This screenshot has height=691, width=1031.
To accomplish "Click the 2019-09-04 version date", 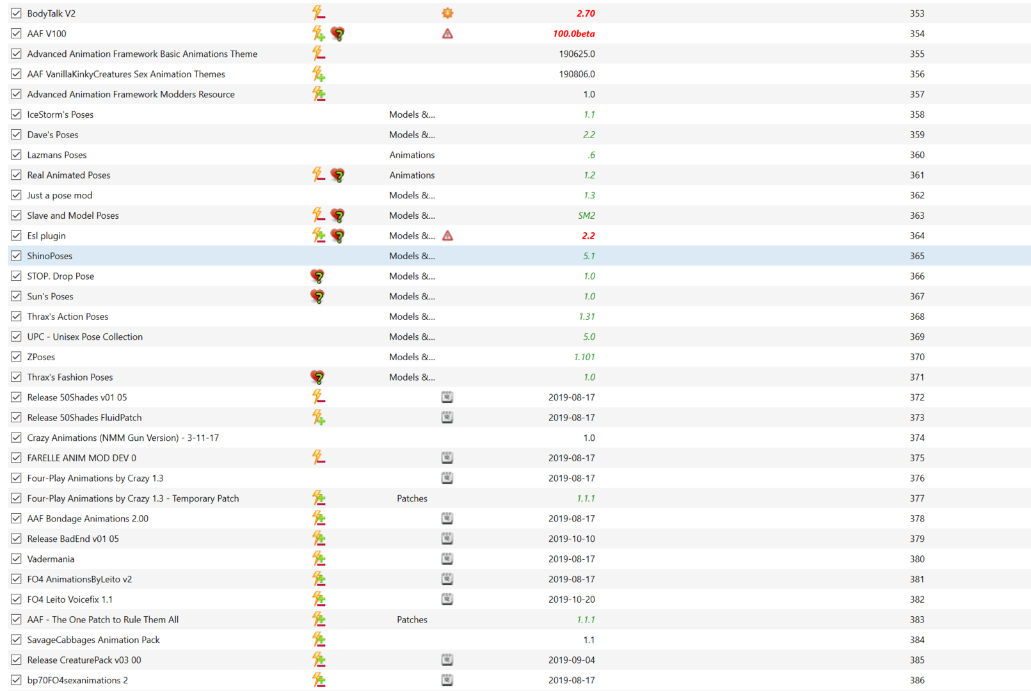I will 571,660.
